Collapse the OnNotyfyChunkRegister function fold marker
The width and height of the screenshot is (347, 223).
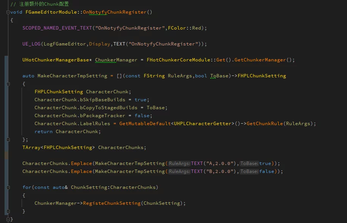point(8,12)
